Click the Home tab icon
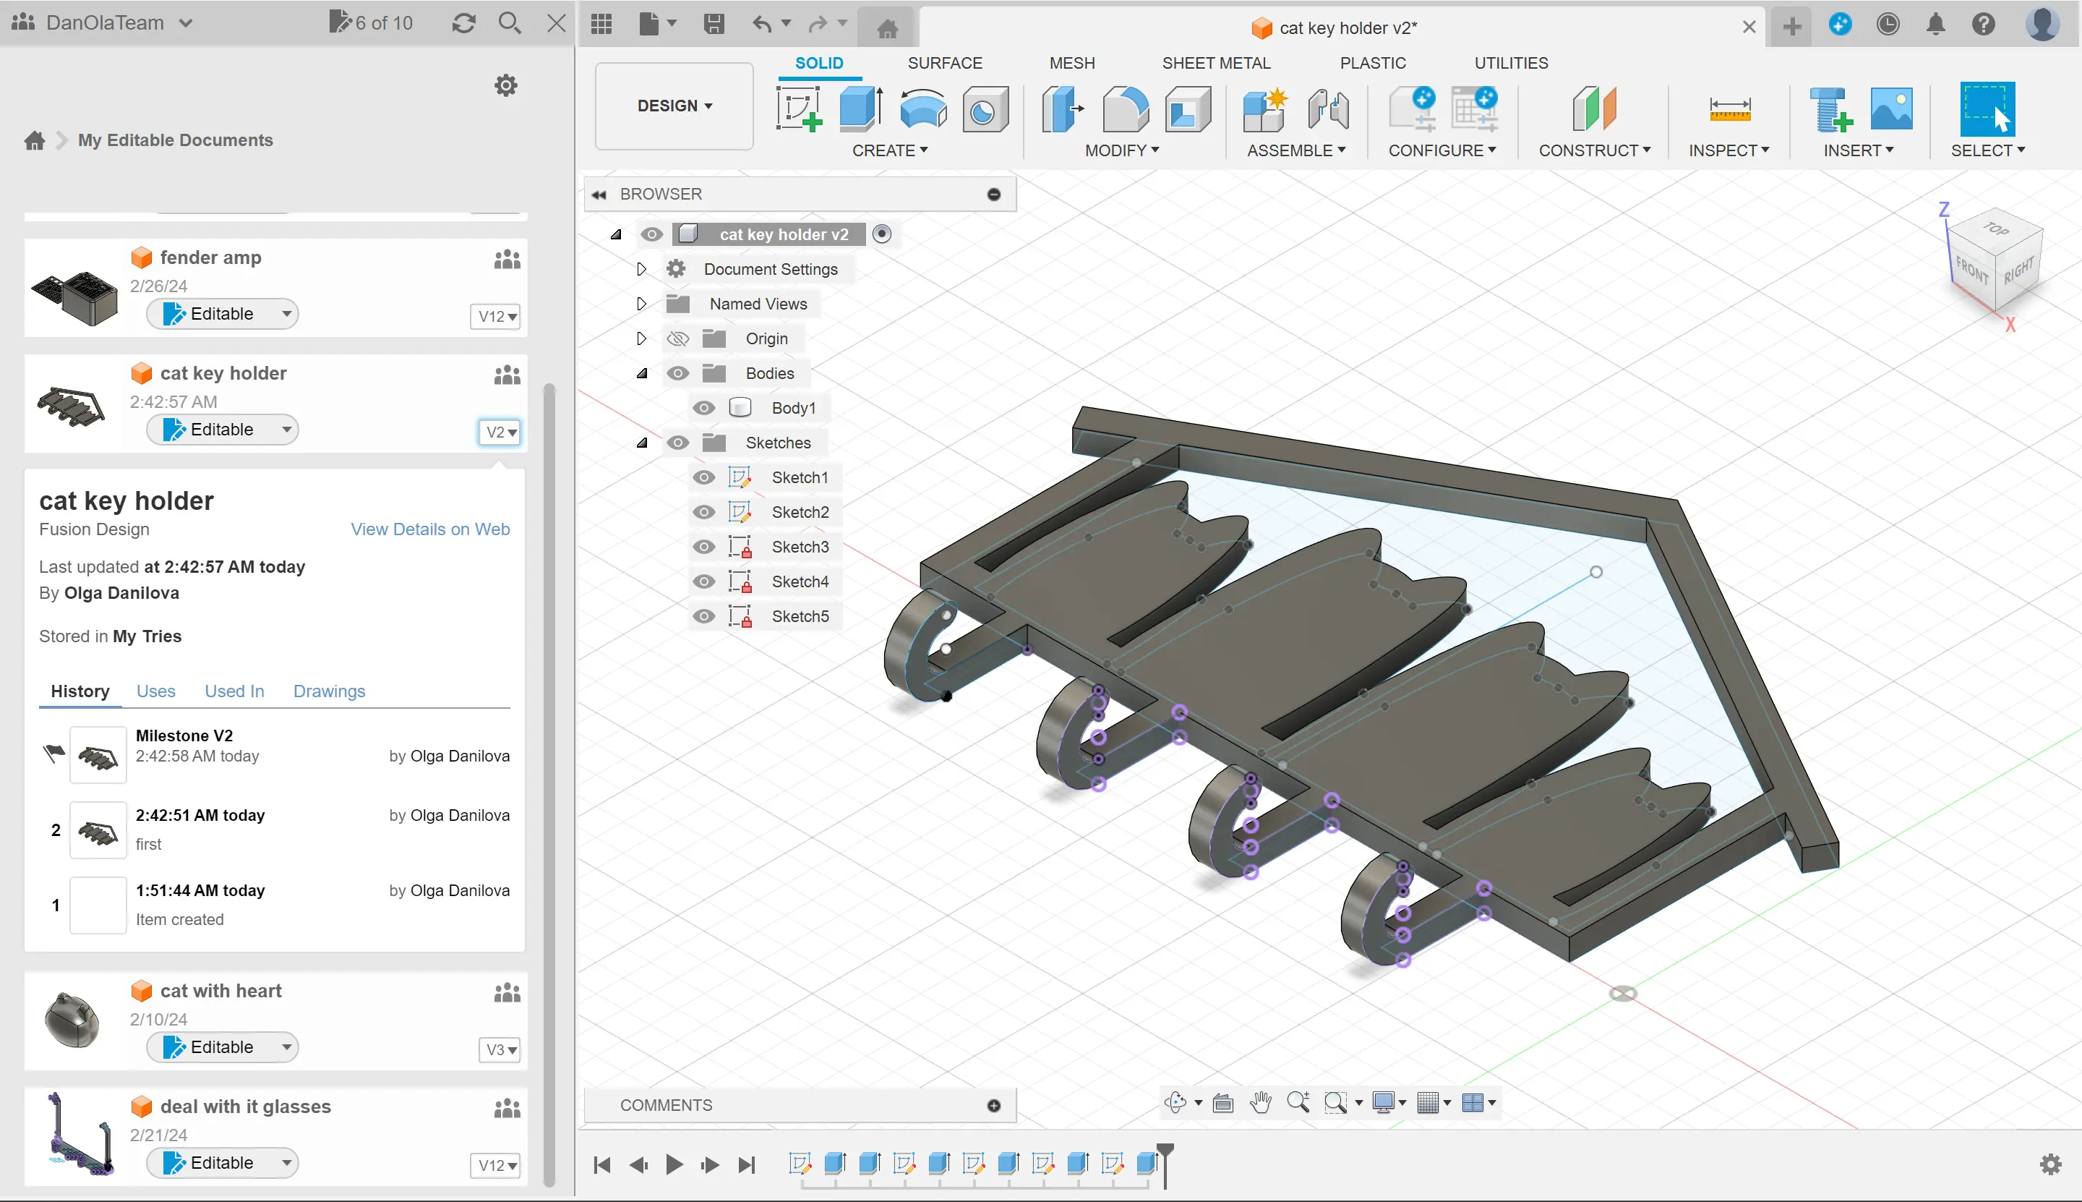The image size is (2082, 1202). tap(887, 29)
